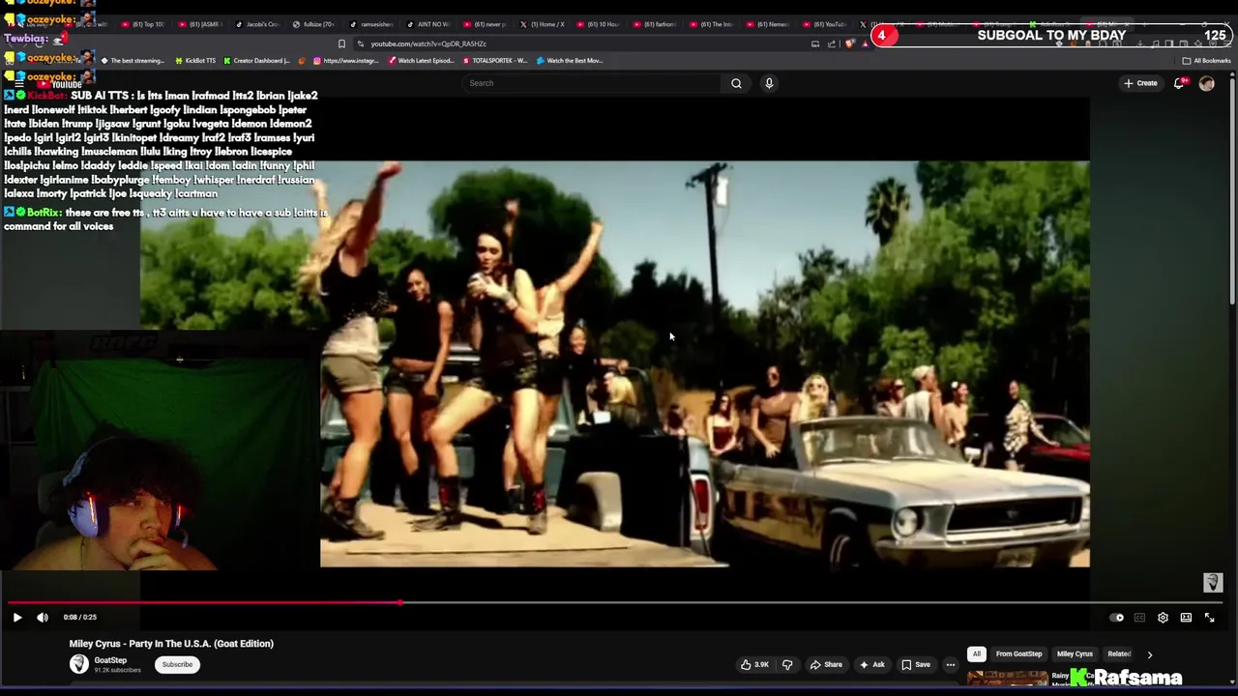The image size is (1238, 696).
Task: Click the Ask button
Action: (871, 664)
